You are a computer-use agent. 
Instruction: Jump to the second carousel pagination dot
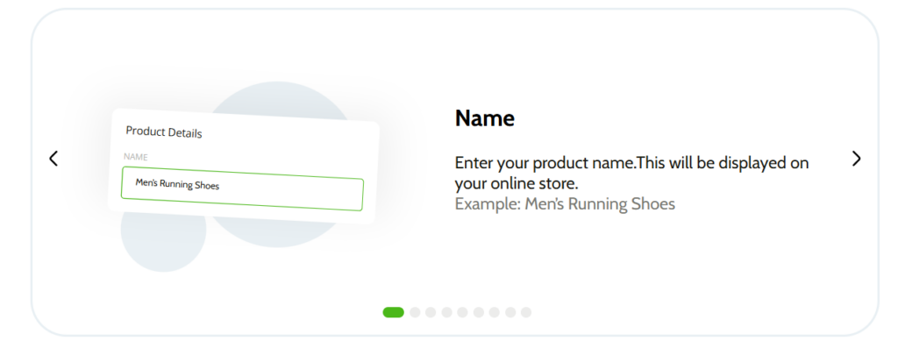[415, 312]
